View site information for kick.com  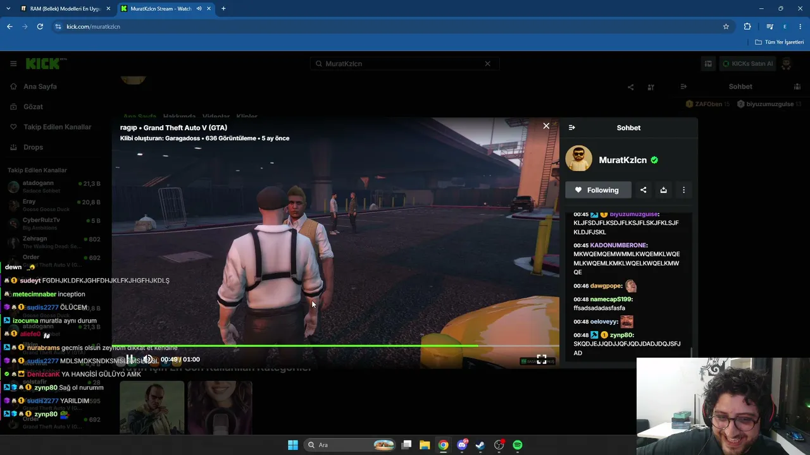click(x=58, y=27)
